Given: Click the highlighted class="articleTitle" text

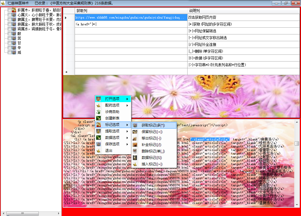Looking at the screenshot, I should pyautogui.click(x=210, y=139).
